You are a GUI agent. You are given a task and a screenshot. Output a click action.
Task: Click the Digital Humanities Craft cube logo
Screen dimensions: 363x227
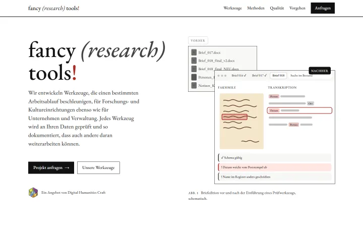point(33,193)
